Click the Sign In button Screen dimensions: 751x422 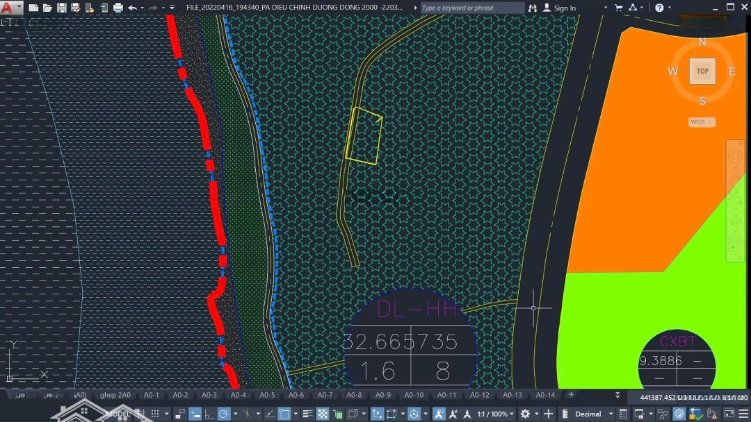(559, 8)
